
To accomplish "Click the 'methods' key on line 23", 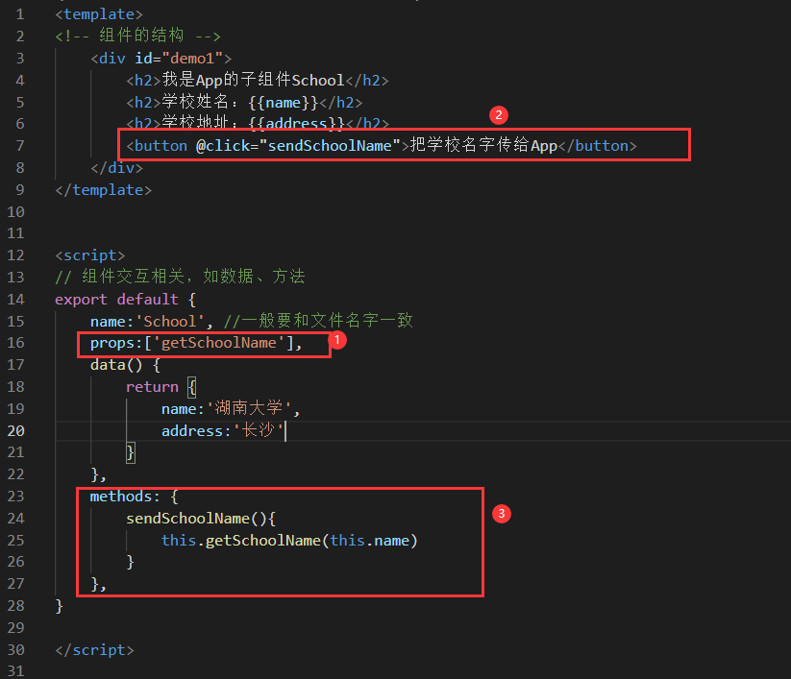I will 121,497.
